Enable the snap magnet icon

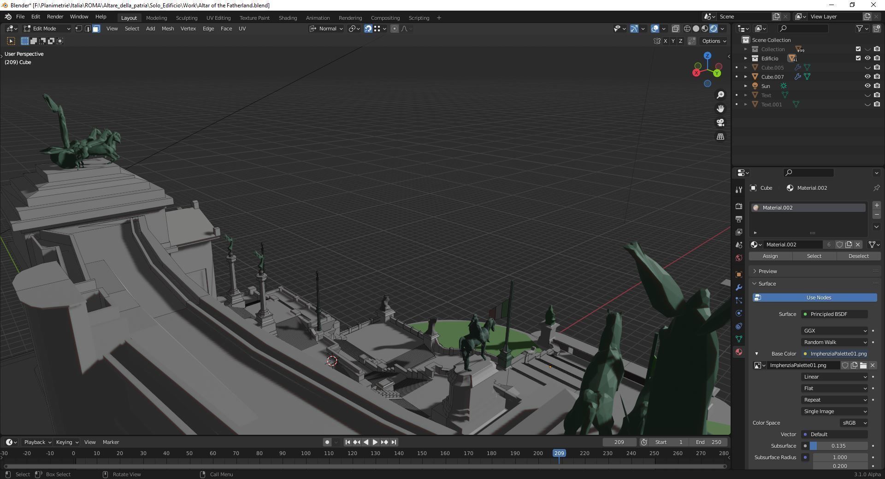(368, 29)
